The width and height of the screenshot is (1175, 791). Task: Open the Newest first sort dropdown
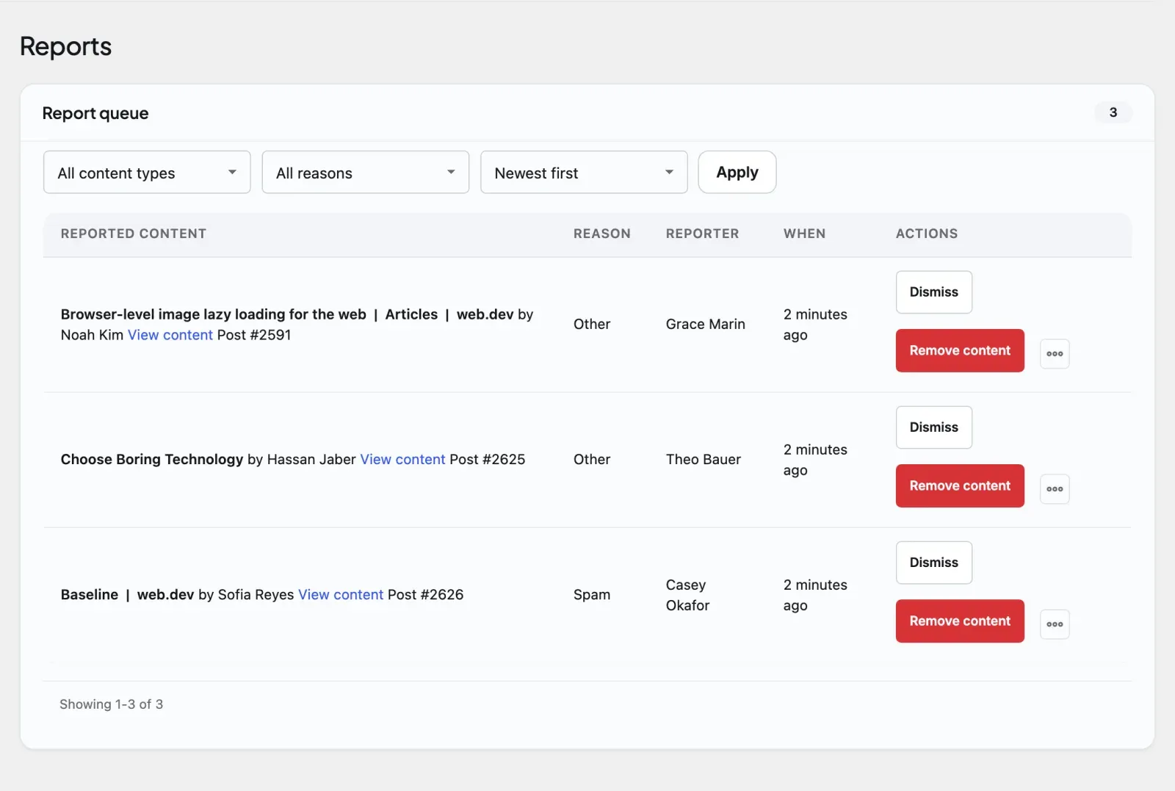(584, 173)
